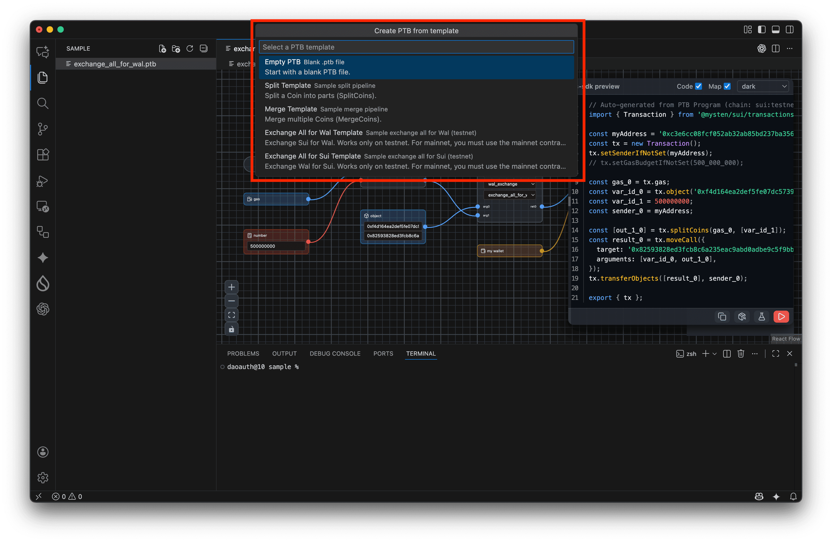This screenshot has width=832, height=542.
Task: Open the Source Control sidebar view
Action: click(x=43, y=129)
